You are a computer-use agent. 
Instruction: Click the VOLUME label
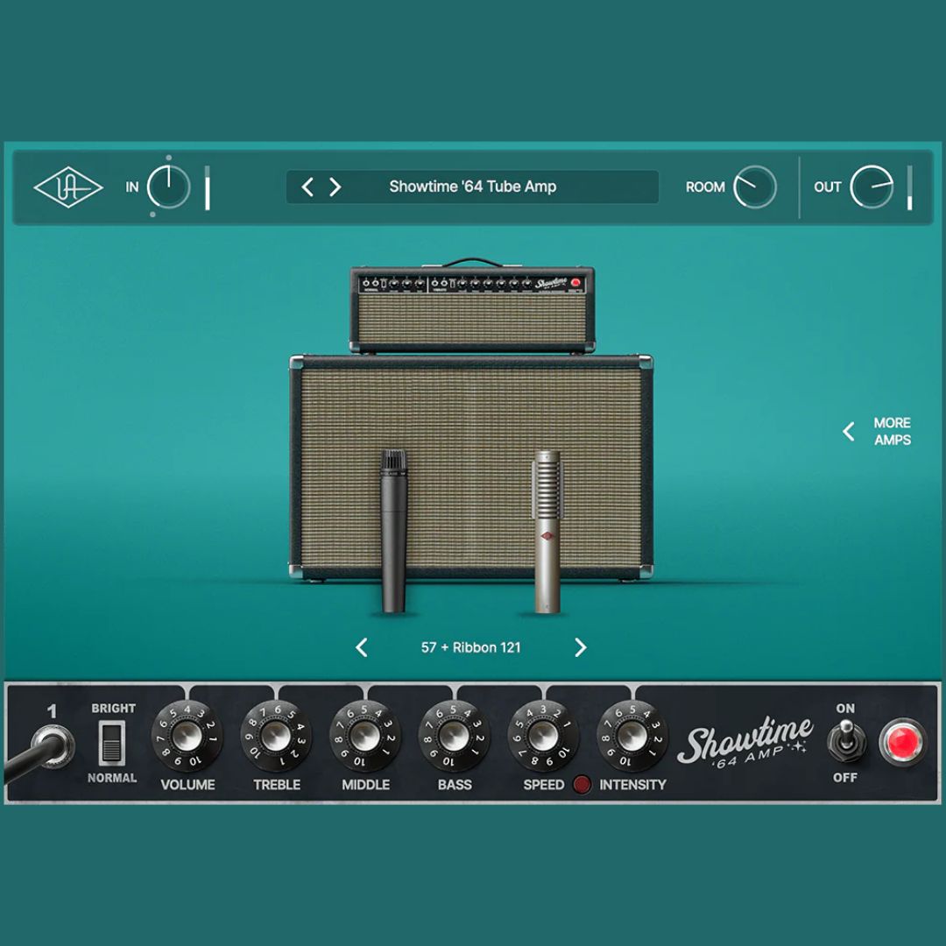[187, 784]
